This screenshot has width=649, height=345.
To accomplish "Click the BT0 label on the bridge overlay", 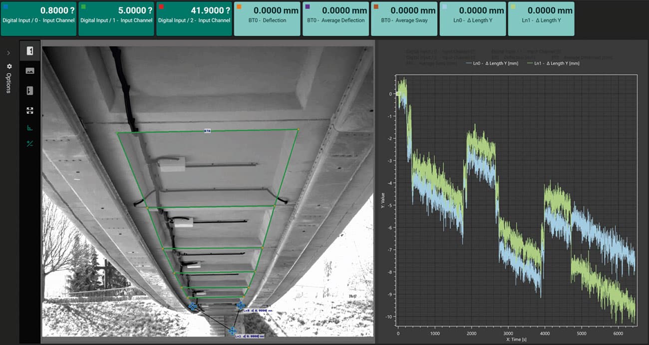I will 207,131.
